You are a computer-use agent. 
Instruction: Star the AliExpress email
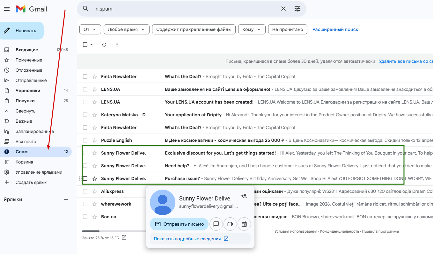(95, 191)
